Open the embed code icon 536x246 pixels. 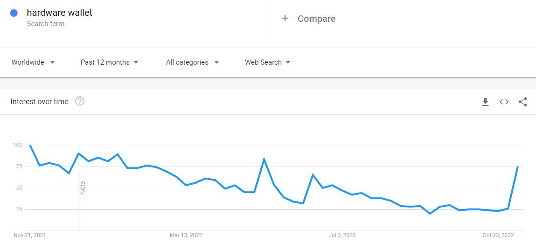504,102
